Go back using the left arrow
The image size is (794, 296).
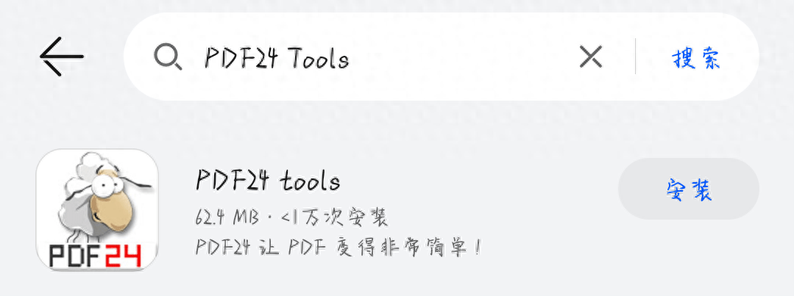point(61,56)
